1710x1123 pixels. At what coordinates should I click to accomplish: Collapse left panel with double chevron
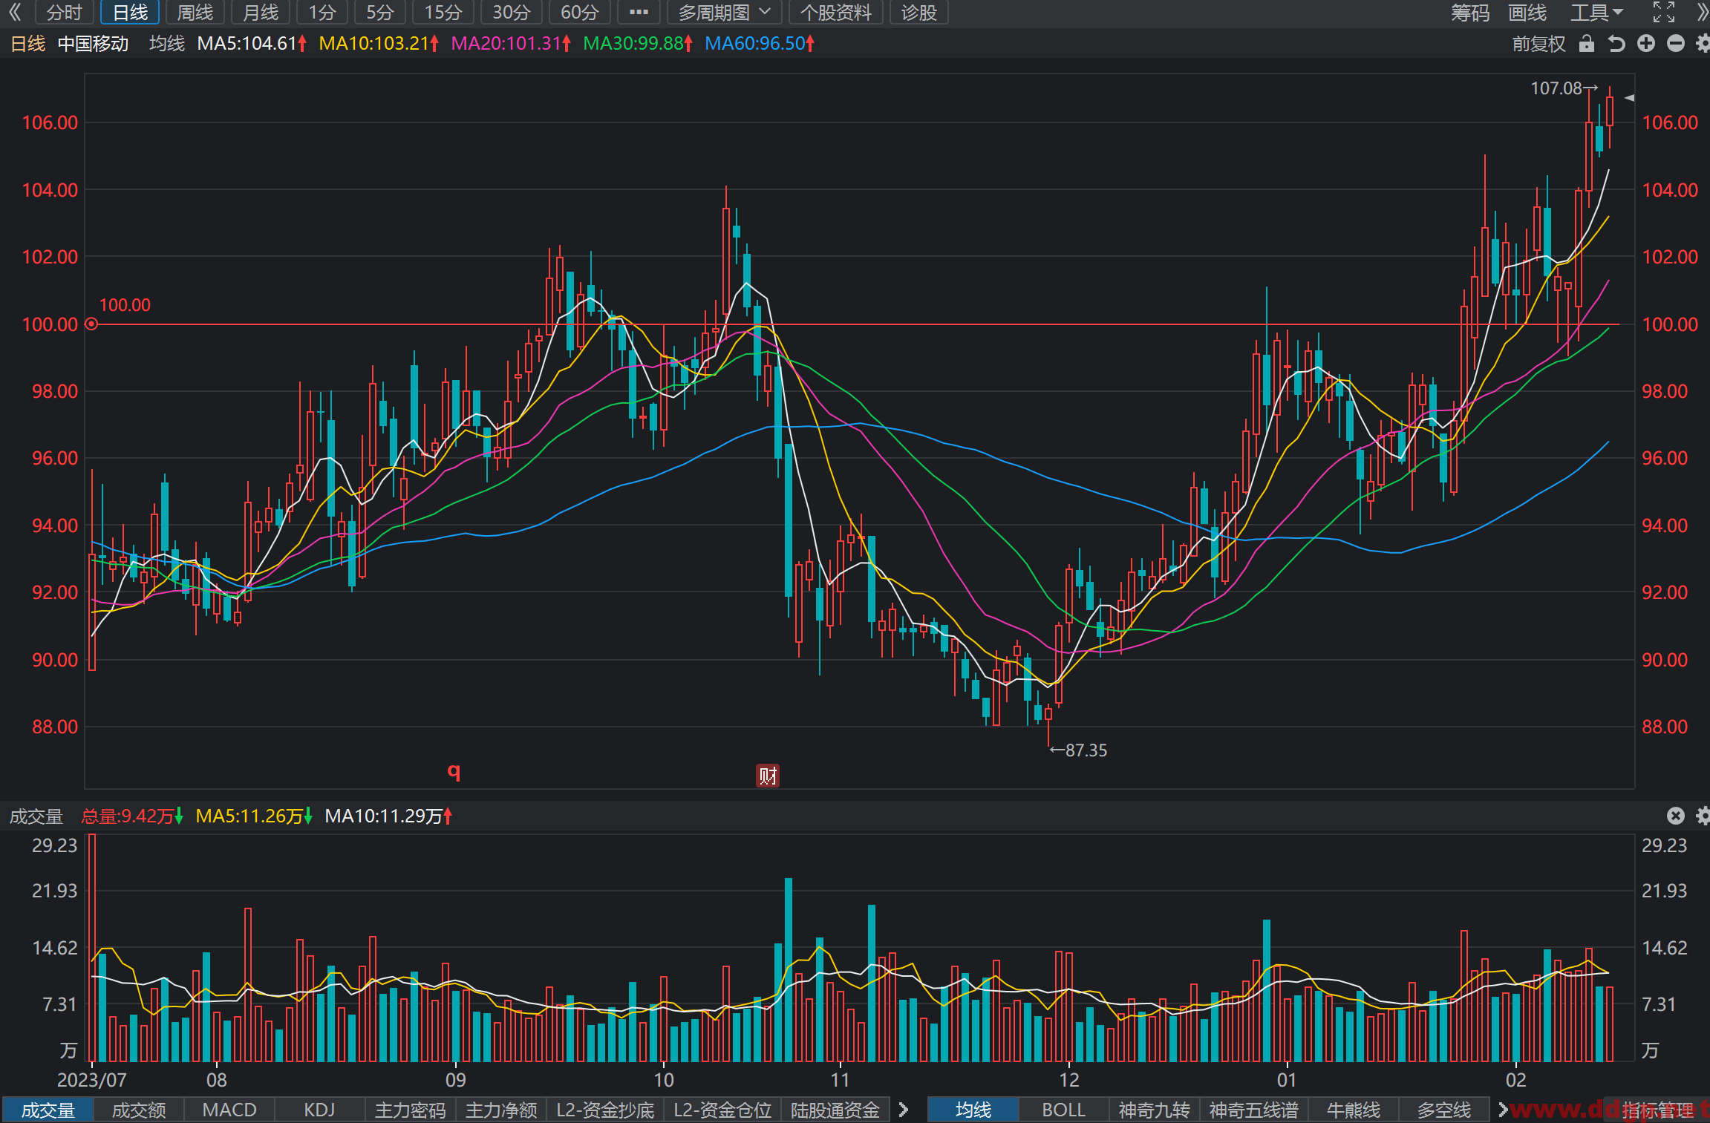pyautogui.click(x=15, y=12)
